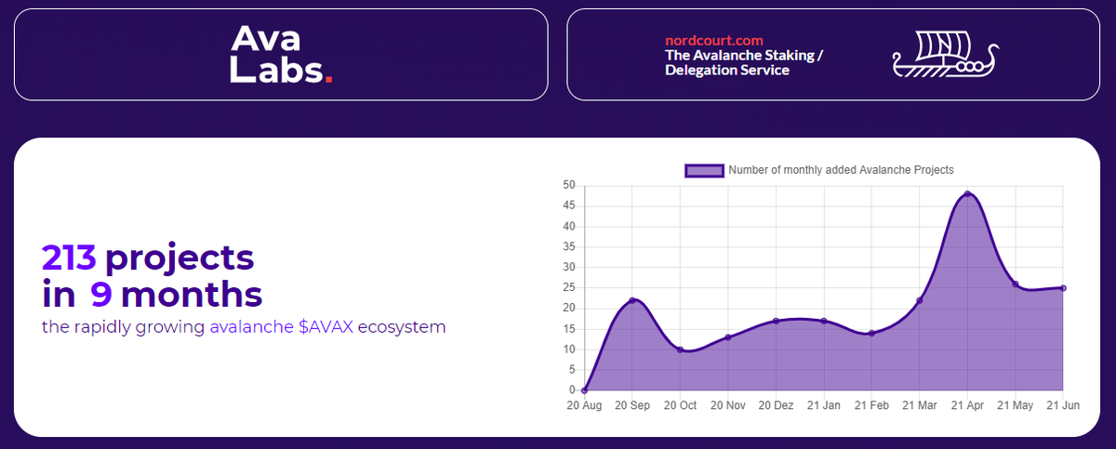Click the '213 projects' headline

click(x=148, y=258)
